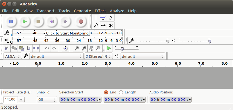This screenshot has height=110, width=233.
Task: Open the Generate menu
Action: [x=82, y=11]
